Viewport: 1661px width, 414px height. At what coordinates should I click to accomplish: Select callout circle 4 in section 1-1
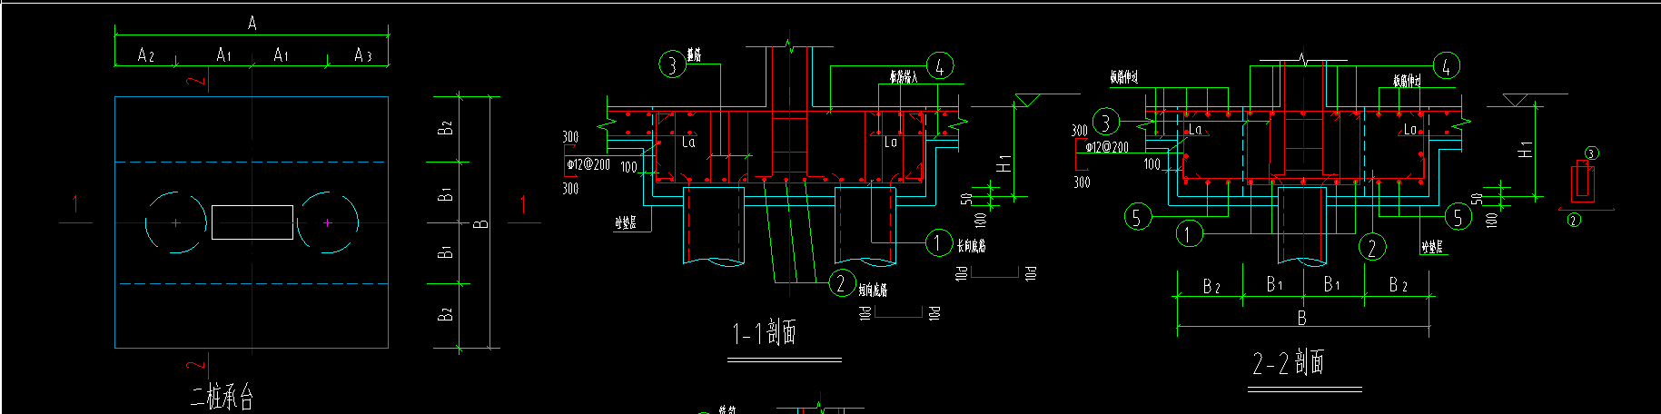pyautogui.click(x=940, y=66)
